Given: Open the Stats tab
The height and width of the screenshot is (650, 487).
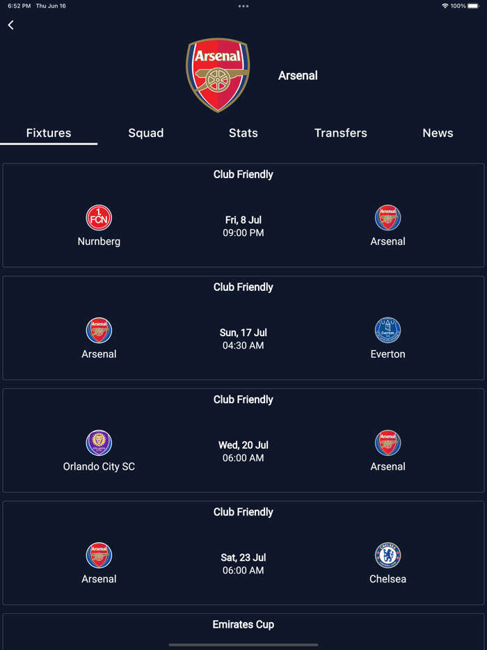Looking at the screenshot, I should coord(243,133).
